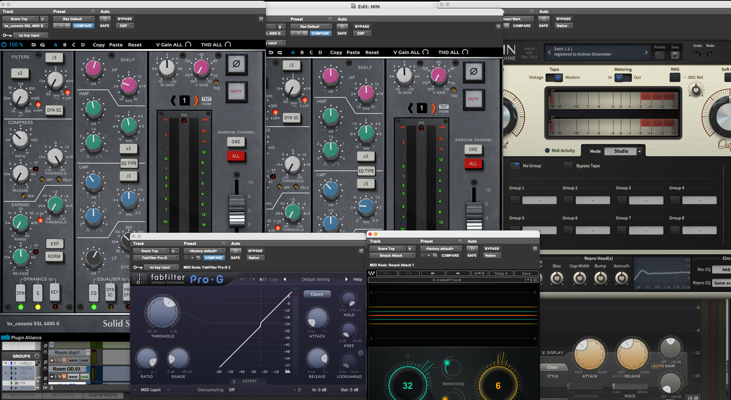The width and height of the screenshot is (731, 400).
Task: Click output fader in left bx_console
Action: click(237, 211)
